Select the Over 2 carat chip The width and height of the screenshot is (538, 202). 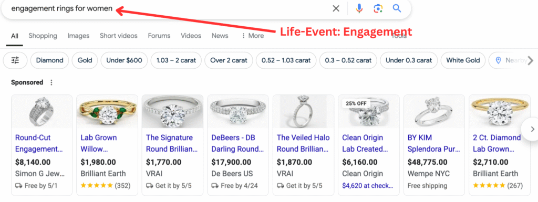229,61
